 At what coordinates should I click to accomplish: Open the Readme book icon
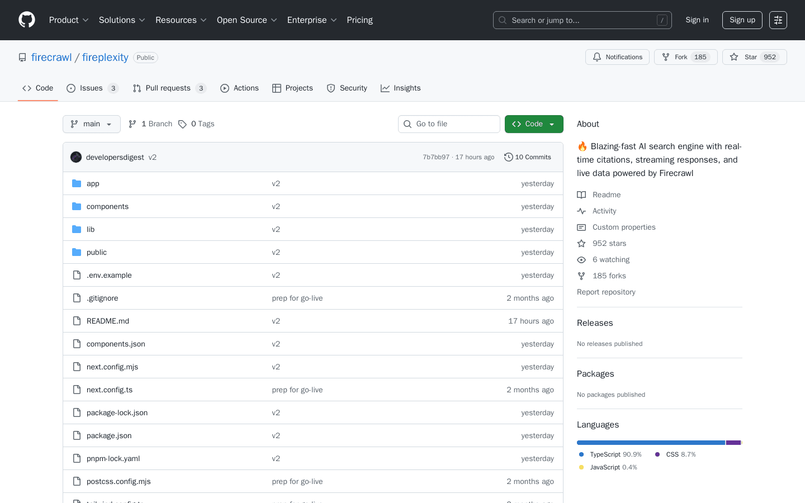pyautogui.click(x=581, y=194)
